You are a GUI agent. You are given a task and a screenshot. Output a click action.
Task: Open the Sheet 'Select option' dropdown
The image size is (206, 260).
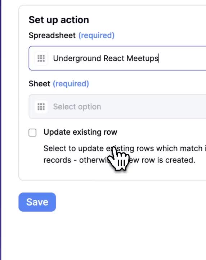pyautogui.click(x=117, y=107)
